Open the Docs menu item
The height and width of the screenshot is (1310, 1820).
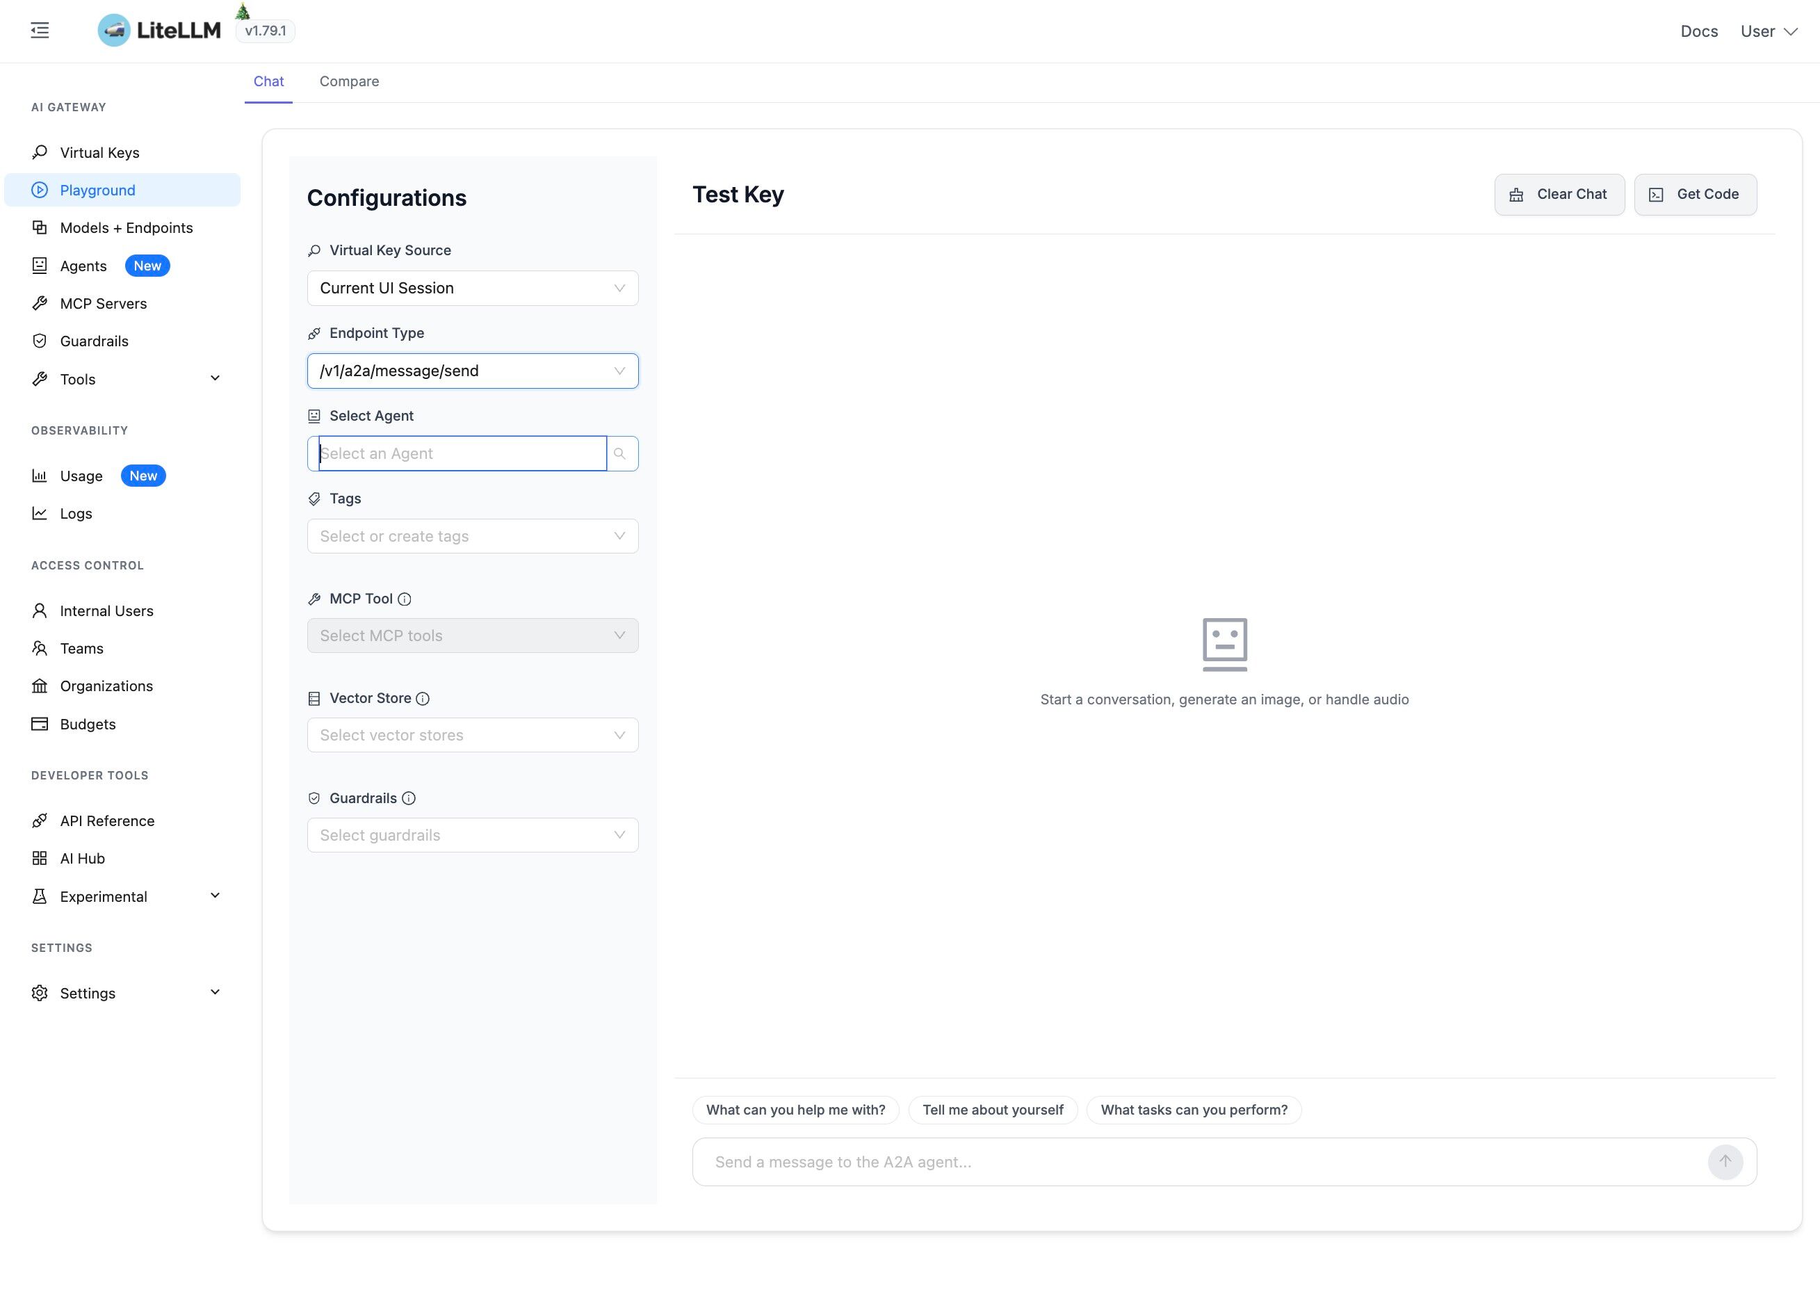coord(1699,31)
